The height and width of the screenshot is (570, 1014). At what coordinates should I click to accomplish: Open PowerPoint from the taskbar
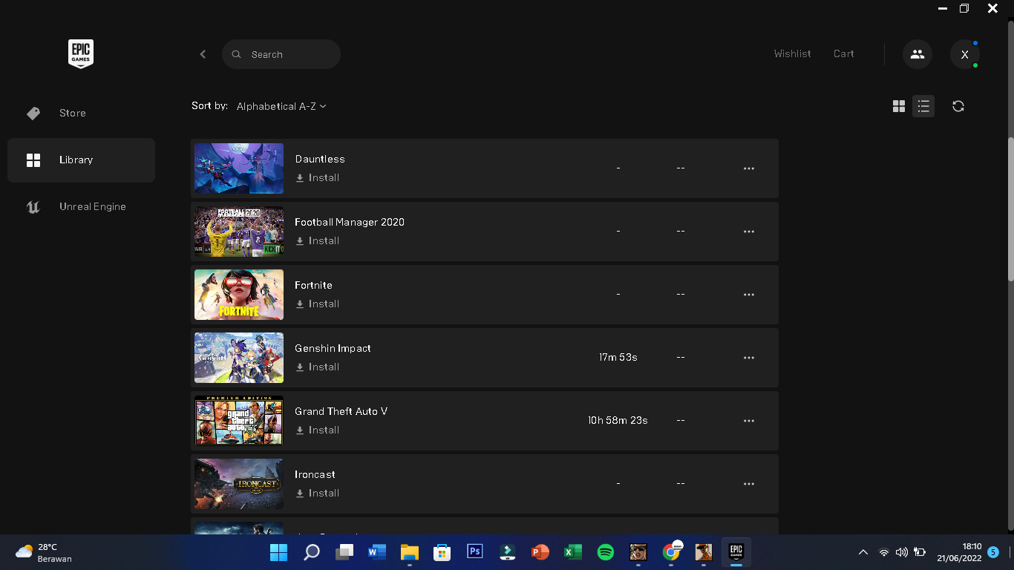coord(540,552)
